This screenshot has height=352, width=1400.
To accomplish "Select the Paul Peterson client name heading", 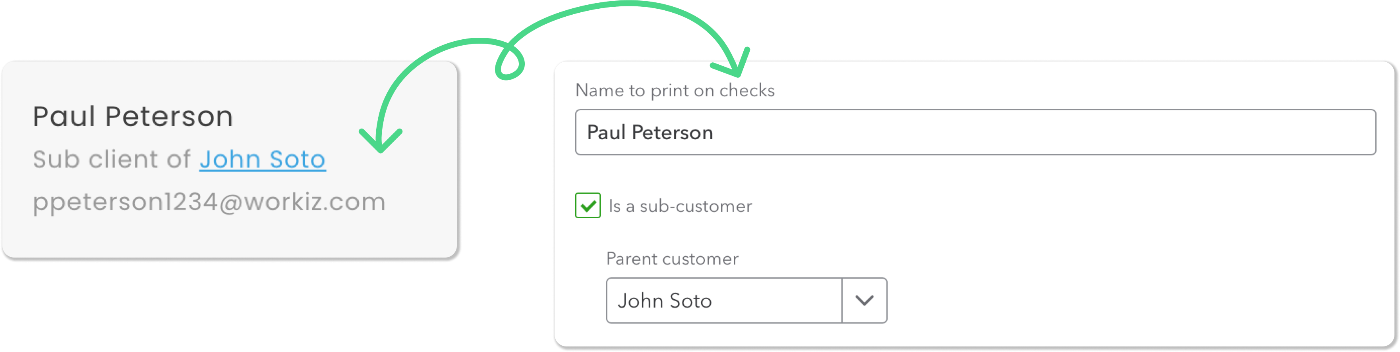I will (x=133, y=117).
